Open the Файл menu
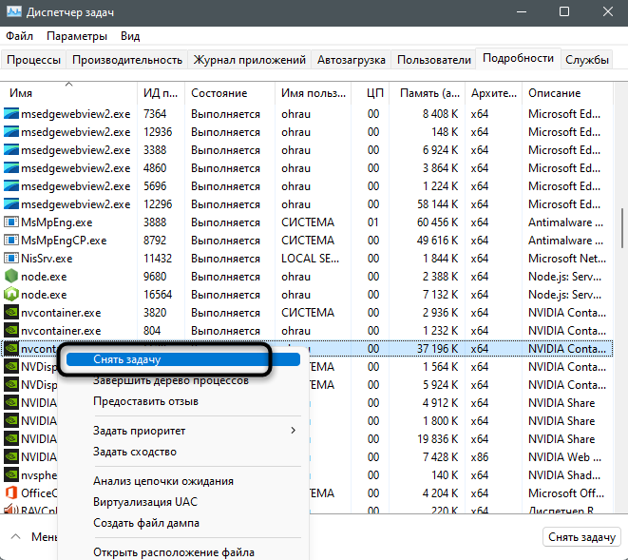This screenshot has width=628, height=560. click(19, 36)
